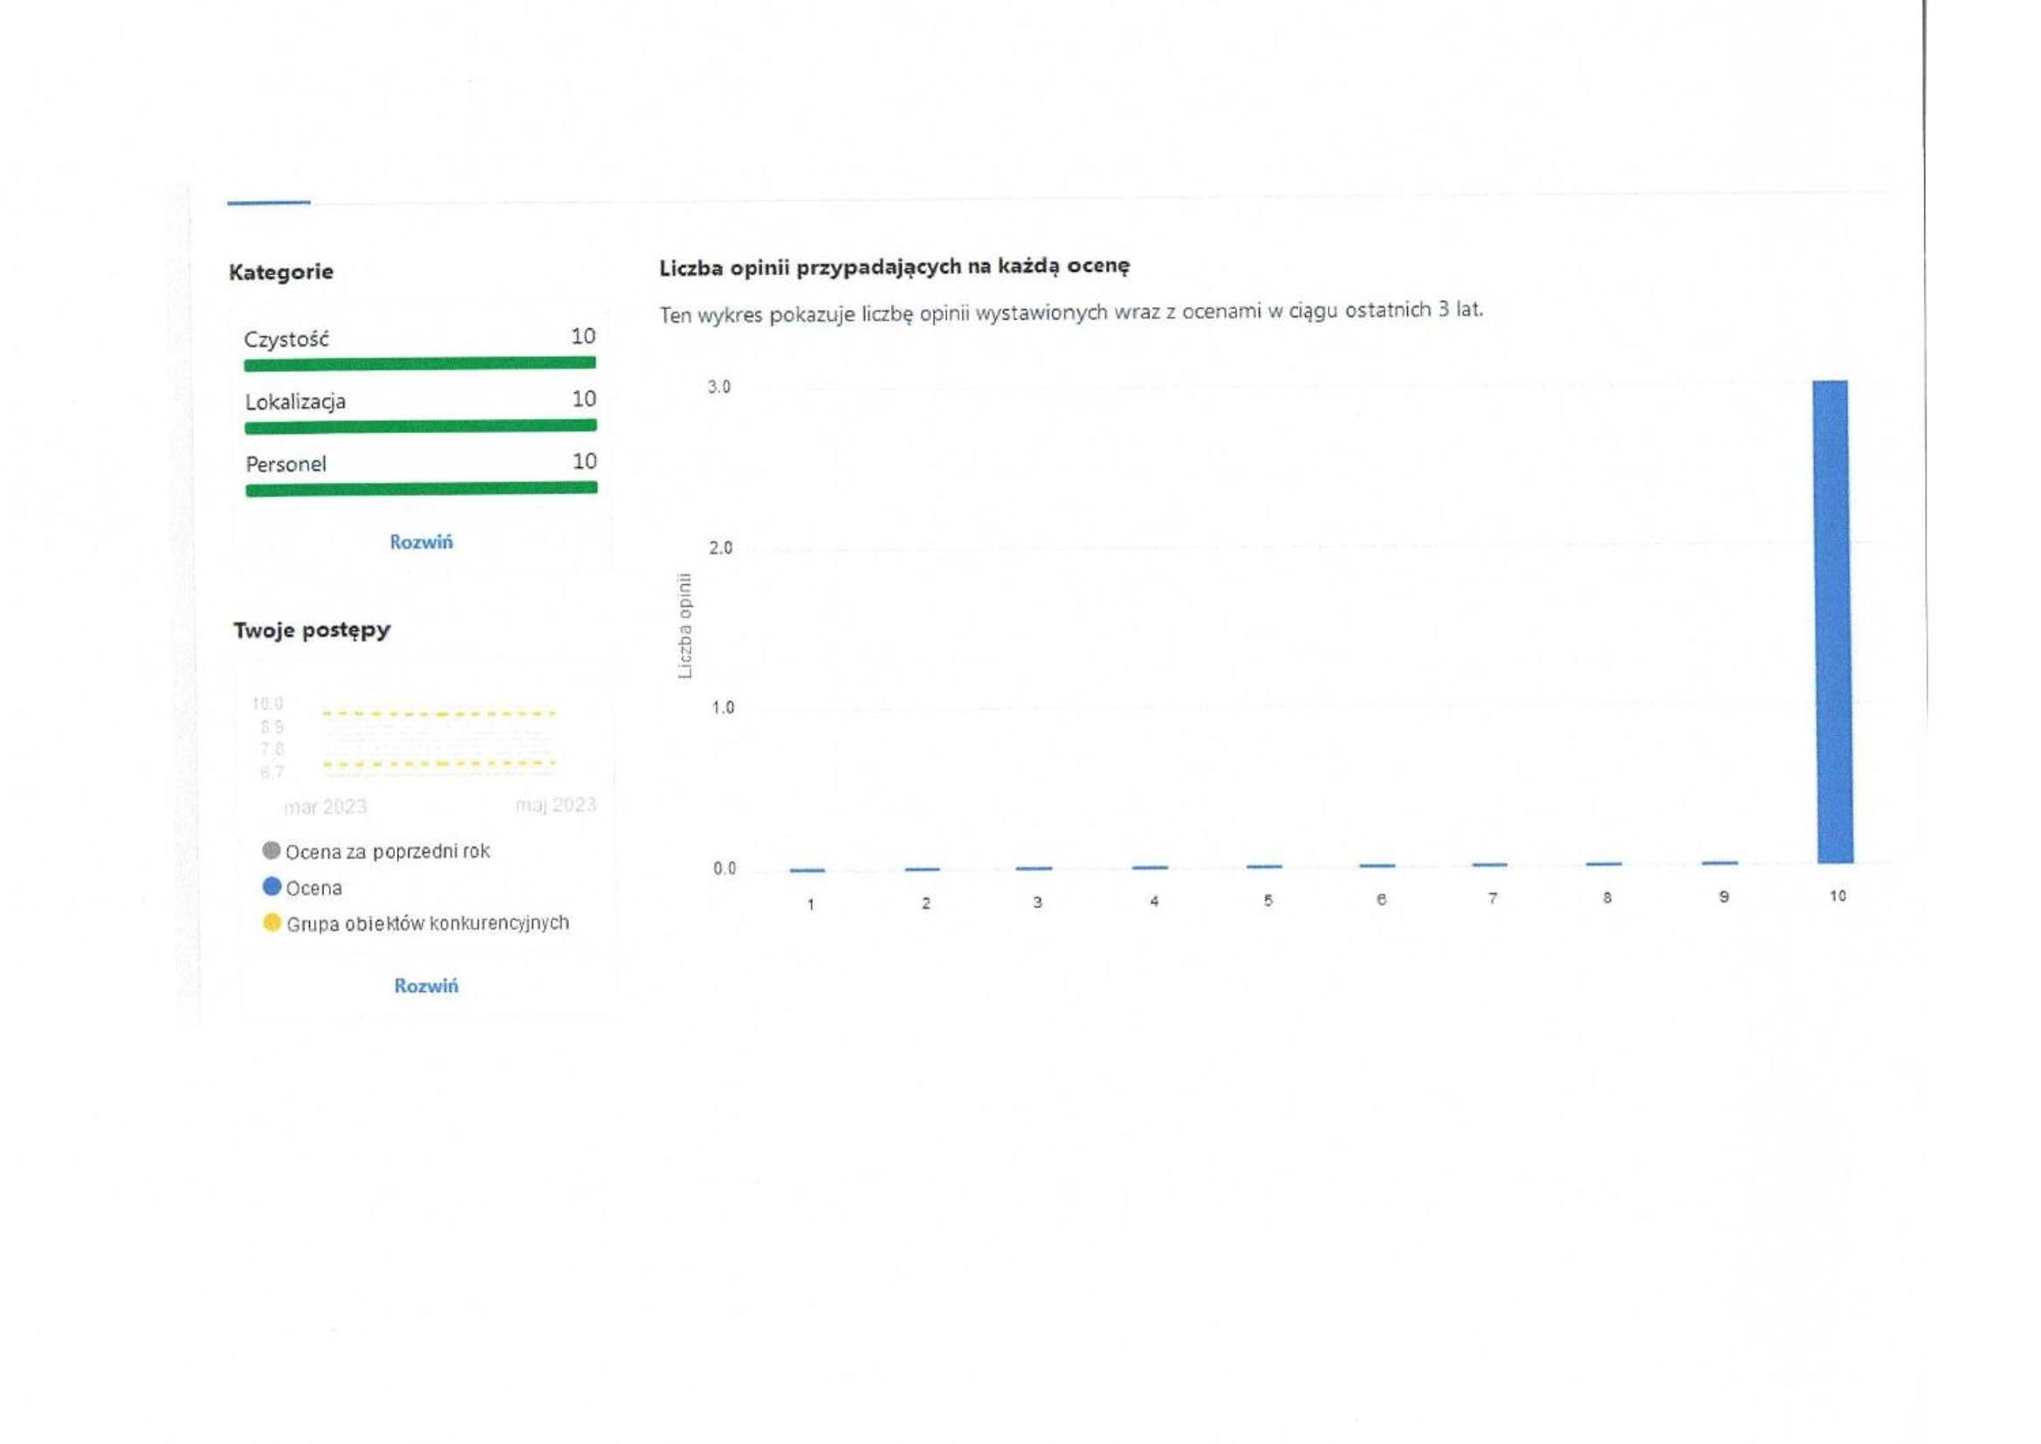
Task: Select the gray Ocena za poprzedni rok legend dot
Action: (x=271, y=850)
